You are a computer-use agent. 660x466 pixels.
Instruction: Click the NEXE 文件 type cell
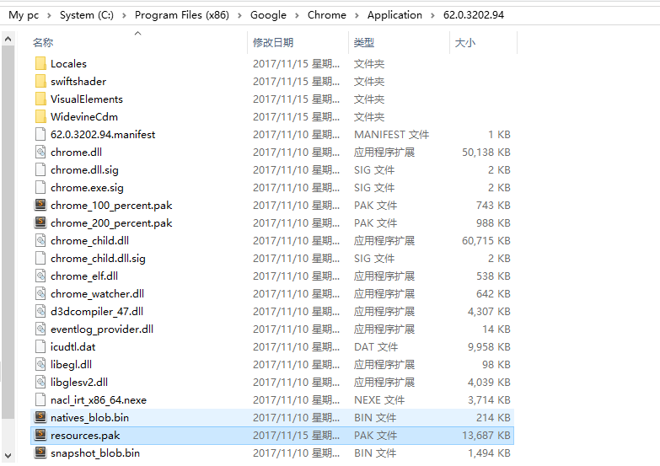(x=379, y=399)
